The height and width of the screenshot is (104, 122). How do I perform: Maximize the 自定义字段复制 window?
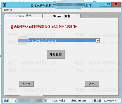(x=109, y=4)
